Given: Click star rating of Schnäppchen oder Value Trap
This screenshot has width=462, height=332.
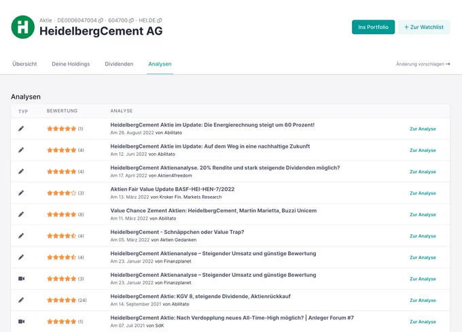Looking at the screenshot, I should pos(62,236).
